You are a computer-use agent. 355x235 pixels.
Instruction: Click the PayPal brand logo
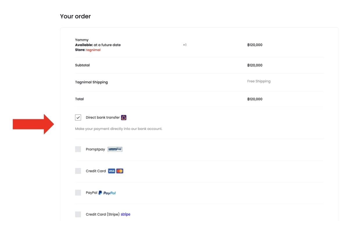pos(107,193)
